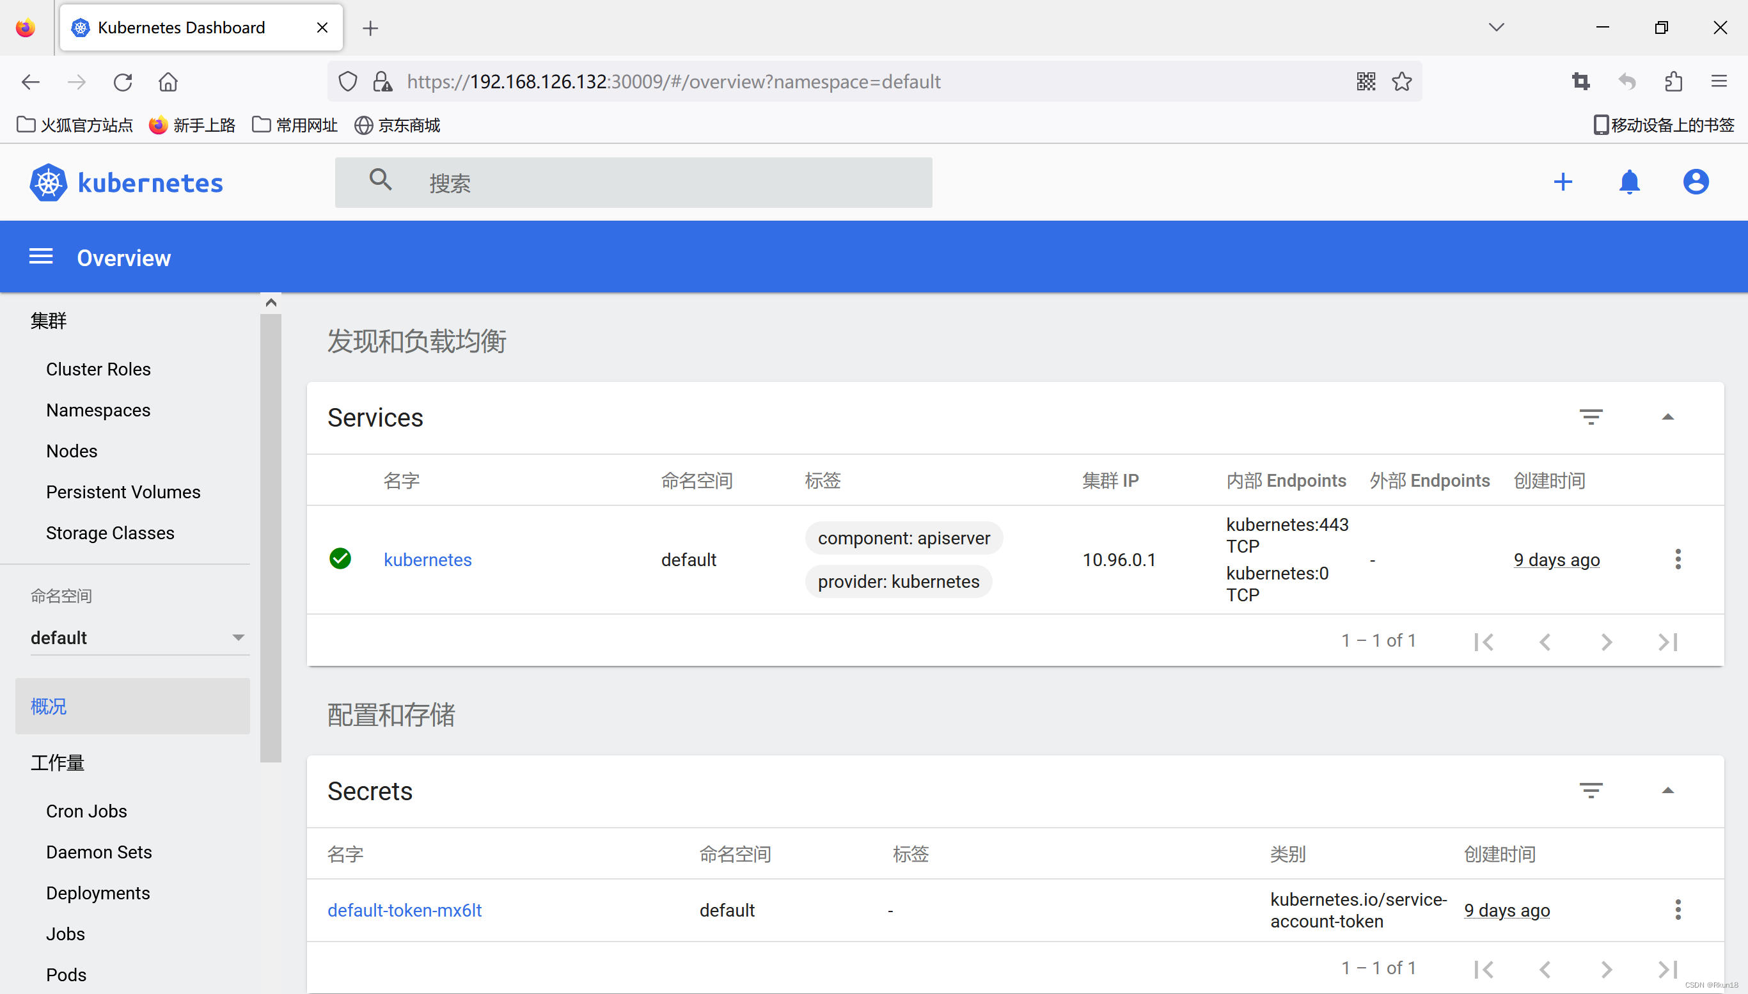Click the 搜索 search field
The image size is (1748, 994).
pyautogui.click(x=633, y=182)
